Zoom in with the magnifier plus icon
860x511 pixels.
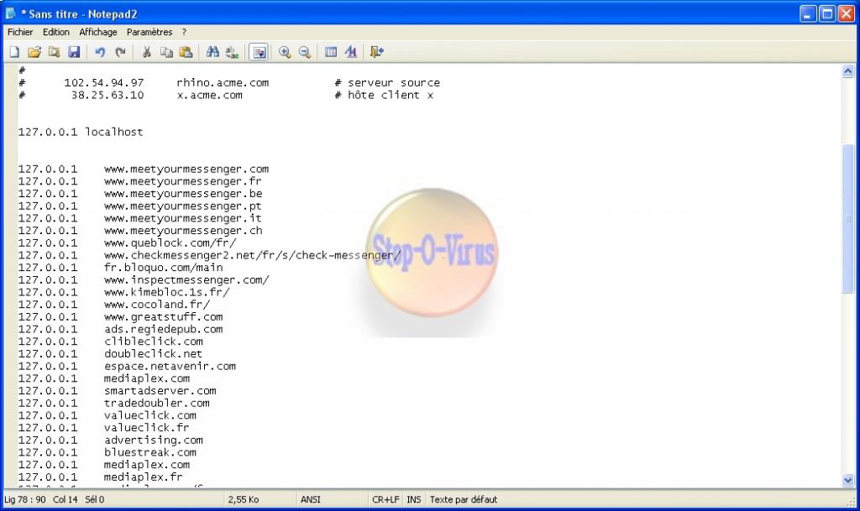pyautogui.click(x=285, y=52)
